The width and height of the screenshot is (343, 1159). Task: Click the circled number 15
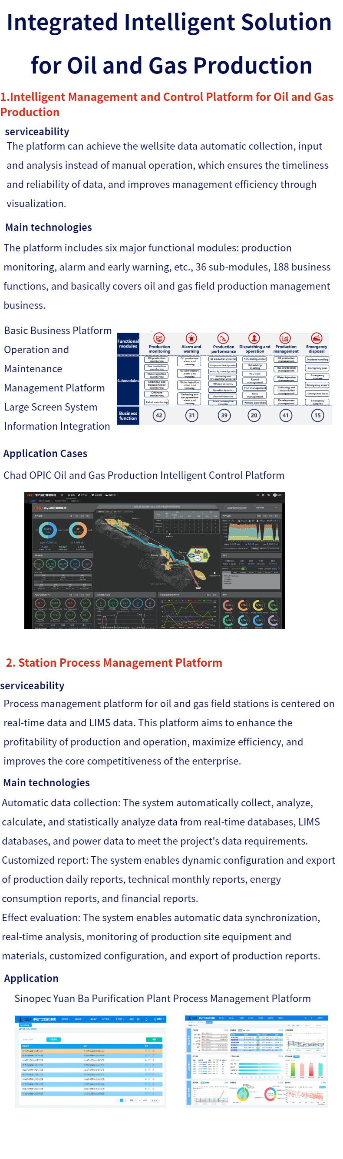(x=317, y=415)
